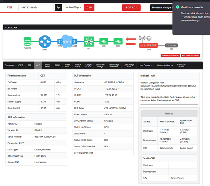Expand the User Online dropdown menu

[x=146, y=66]
